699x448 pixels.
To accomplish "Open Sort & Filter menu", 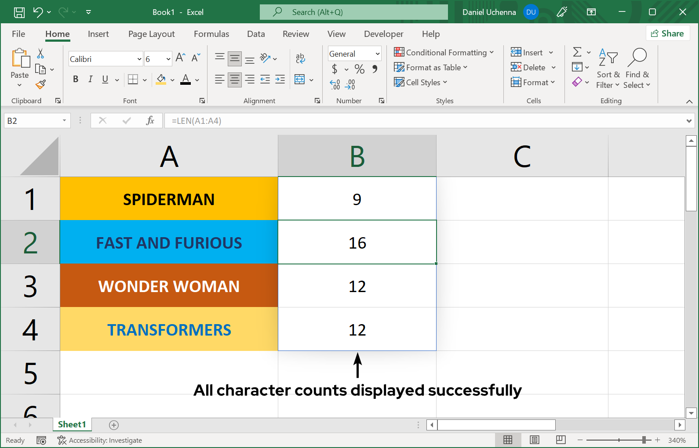I will pos(608,69).
